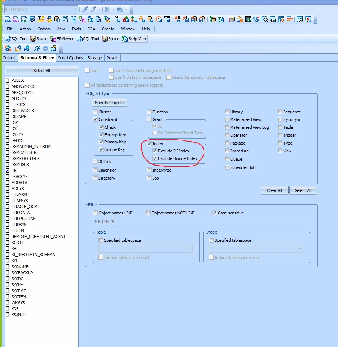This screenshot has width=338, height=347.
Task: Switch to the Output tab
Action: tap(9, 58)
